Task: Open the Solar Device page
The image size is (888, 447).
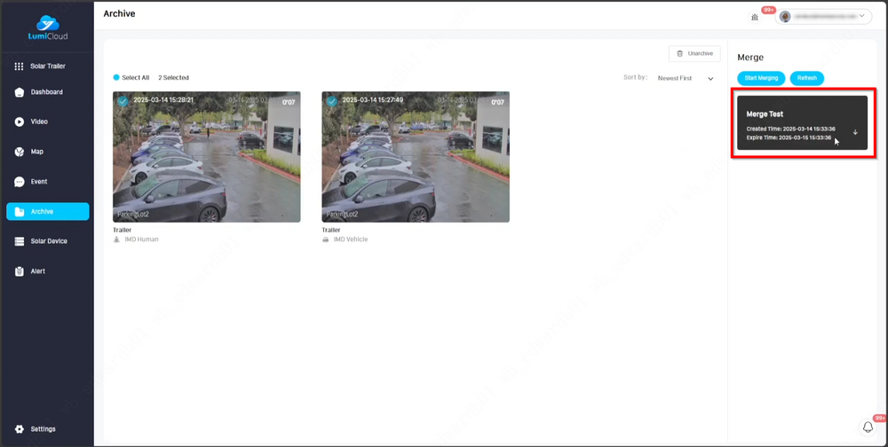Action: tap(47, 241)
